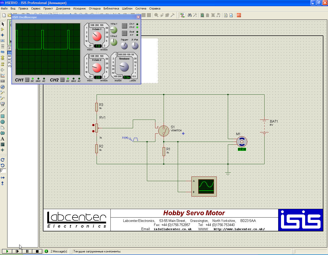Click the VSWITCH S1 component
This screenshot has width=328, height=255.
(164, 131)
